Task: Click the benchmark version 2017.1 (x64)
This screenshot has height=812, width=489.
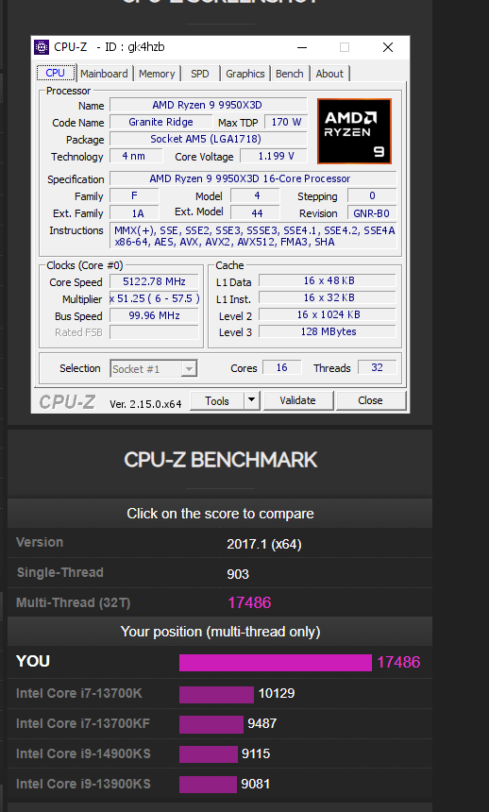Action: coord(264,544)
